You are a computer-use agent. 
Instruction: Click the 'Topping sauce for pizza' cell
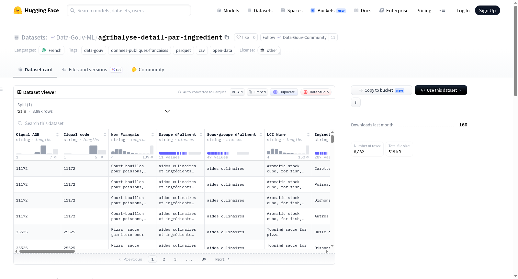pyautogui.click(x=288, y=232)
